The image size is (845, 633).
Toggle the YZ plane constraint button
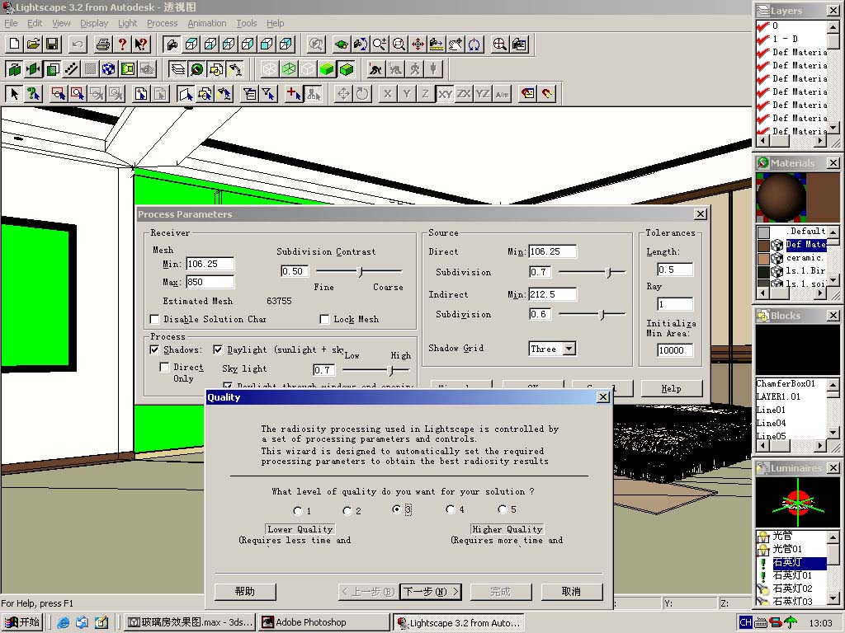[x=483, y=94]
